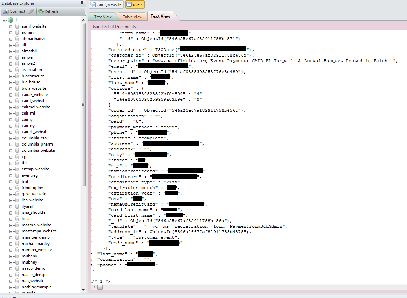
Task: Expand the eventreg database node
Action: [11, 176]
